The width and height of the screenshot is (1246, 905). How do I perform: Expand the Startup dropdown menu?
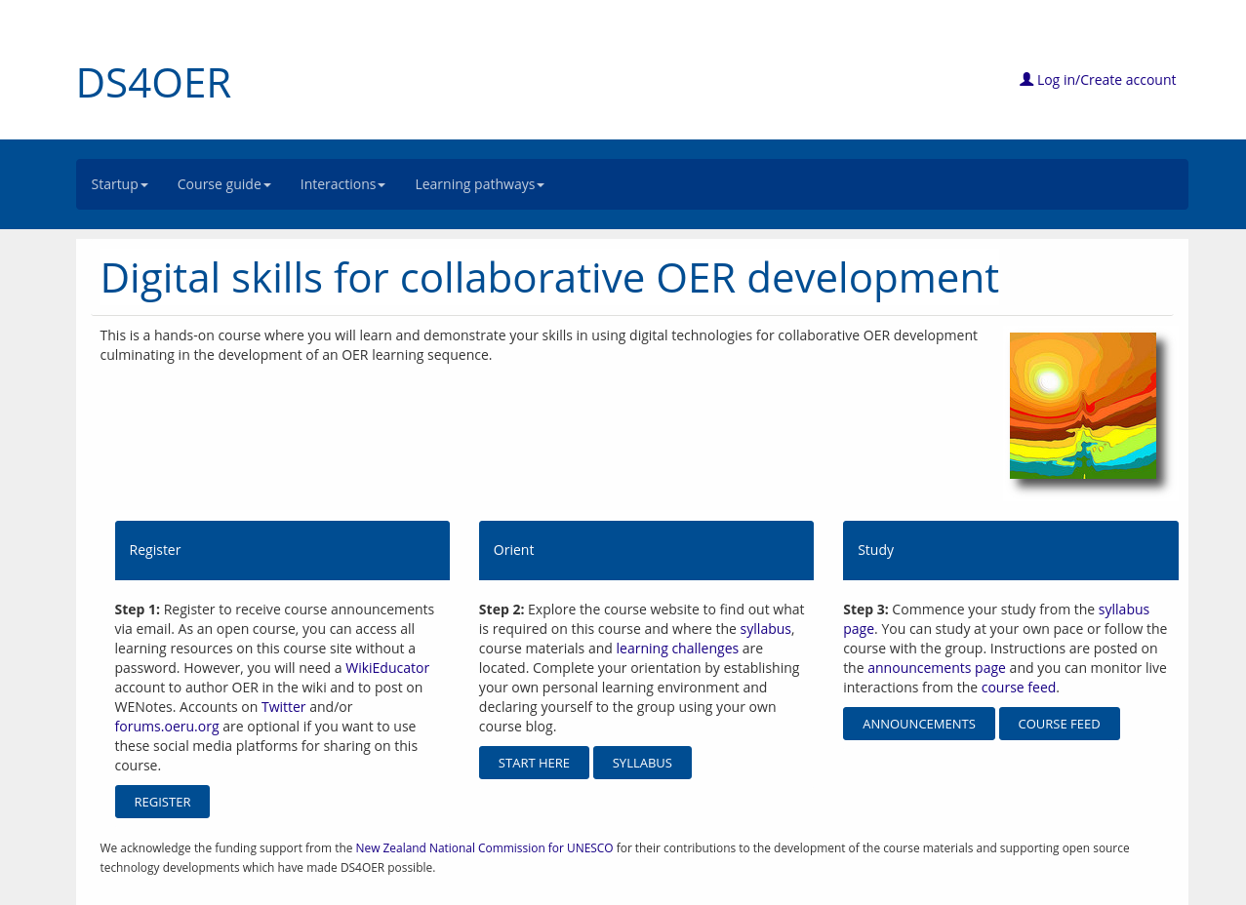coord(120,184)
